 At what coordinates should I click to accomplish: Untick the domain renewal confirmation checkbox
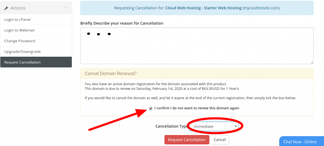coord(151,108)
